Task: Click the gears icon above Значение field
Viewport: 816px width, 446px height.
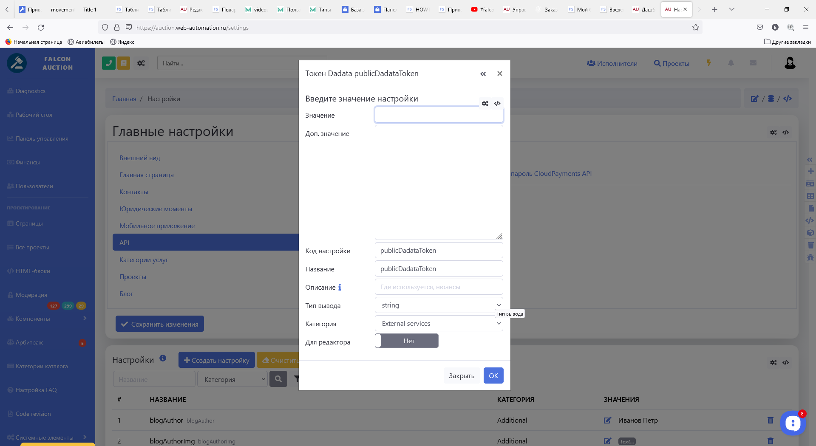Action: (485, 104)
